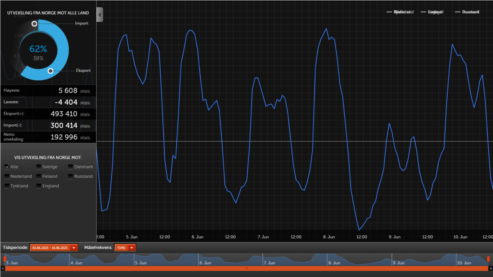This screenshot has height=277, width=493.
Task: Toggle the Tyskland series visibility
Action: click(x=7, y=186)
